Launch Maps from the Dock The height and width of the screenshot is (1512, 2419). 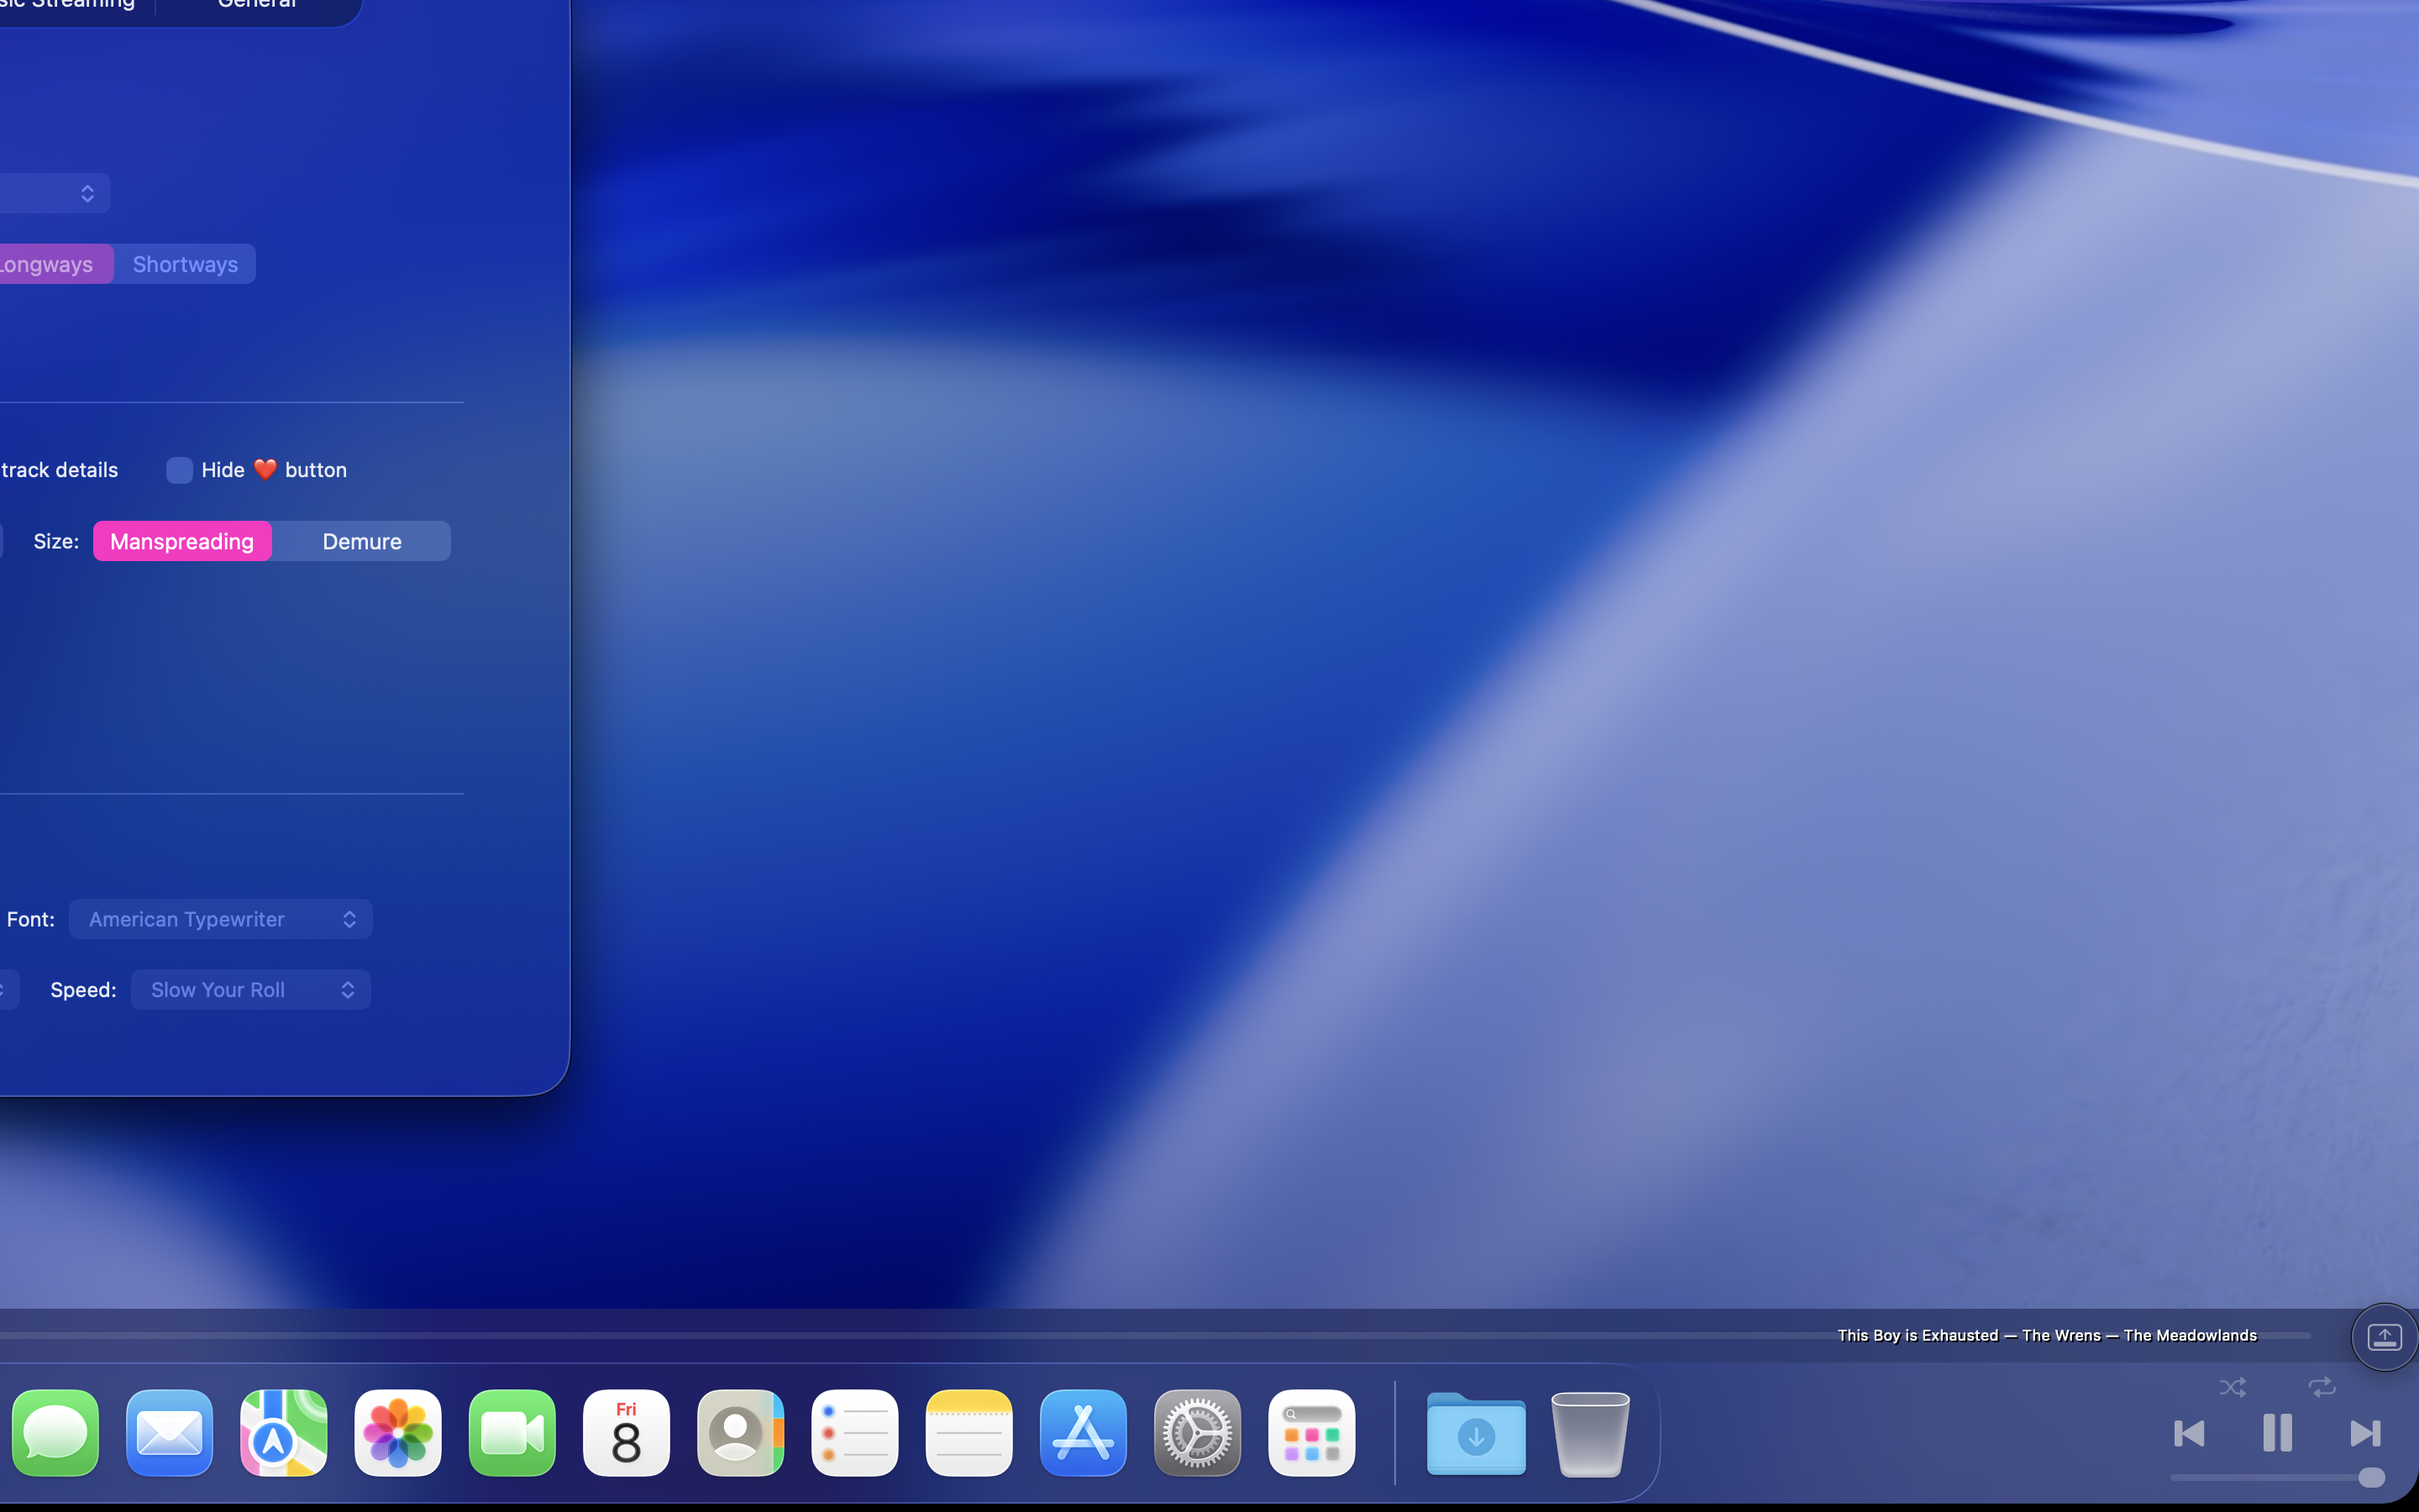pyautogui.click(x=284, y=1433)
